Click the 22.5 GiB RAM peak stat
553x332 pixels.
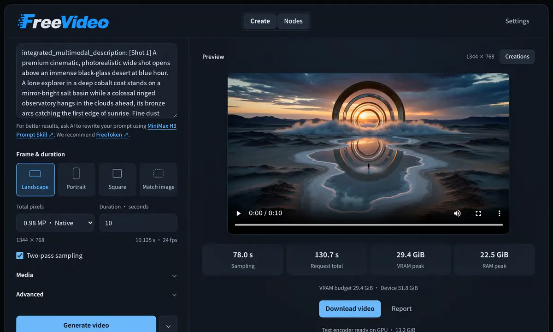point(494,260)
